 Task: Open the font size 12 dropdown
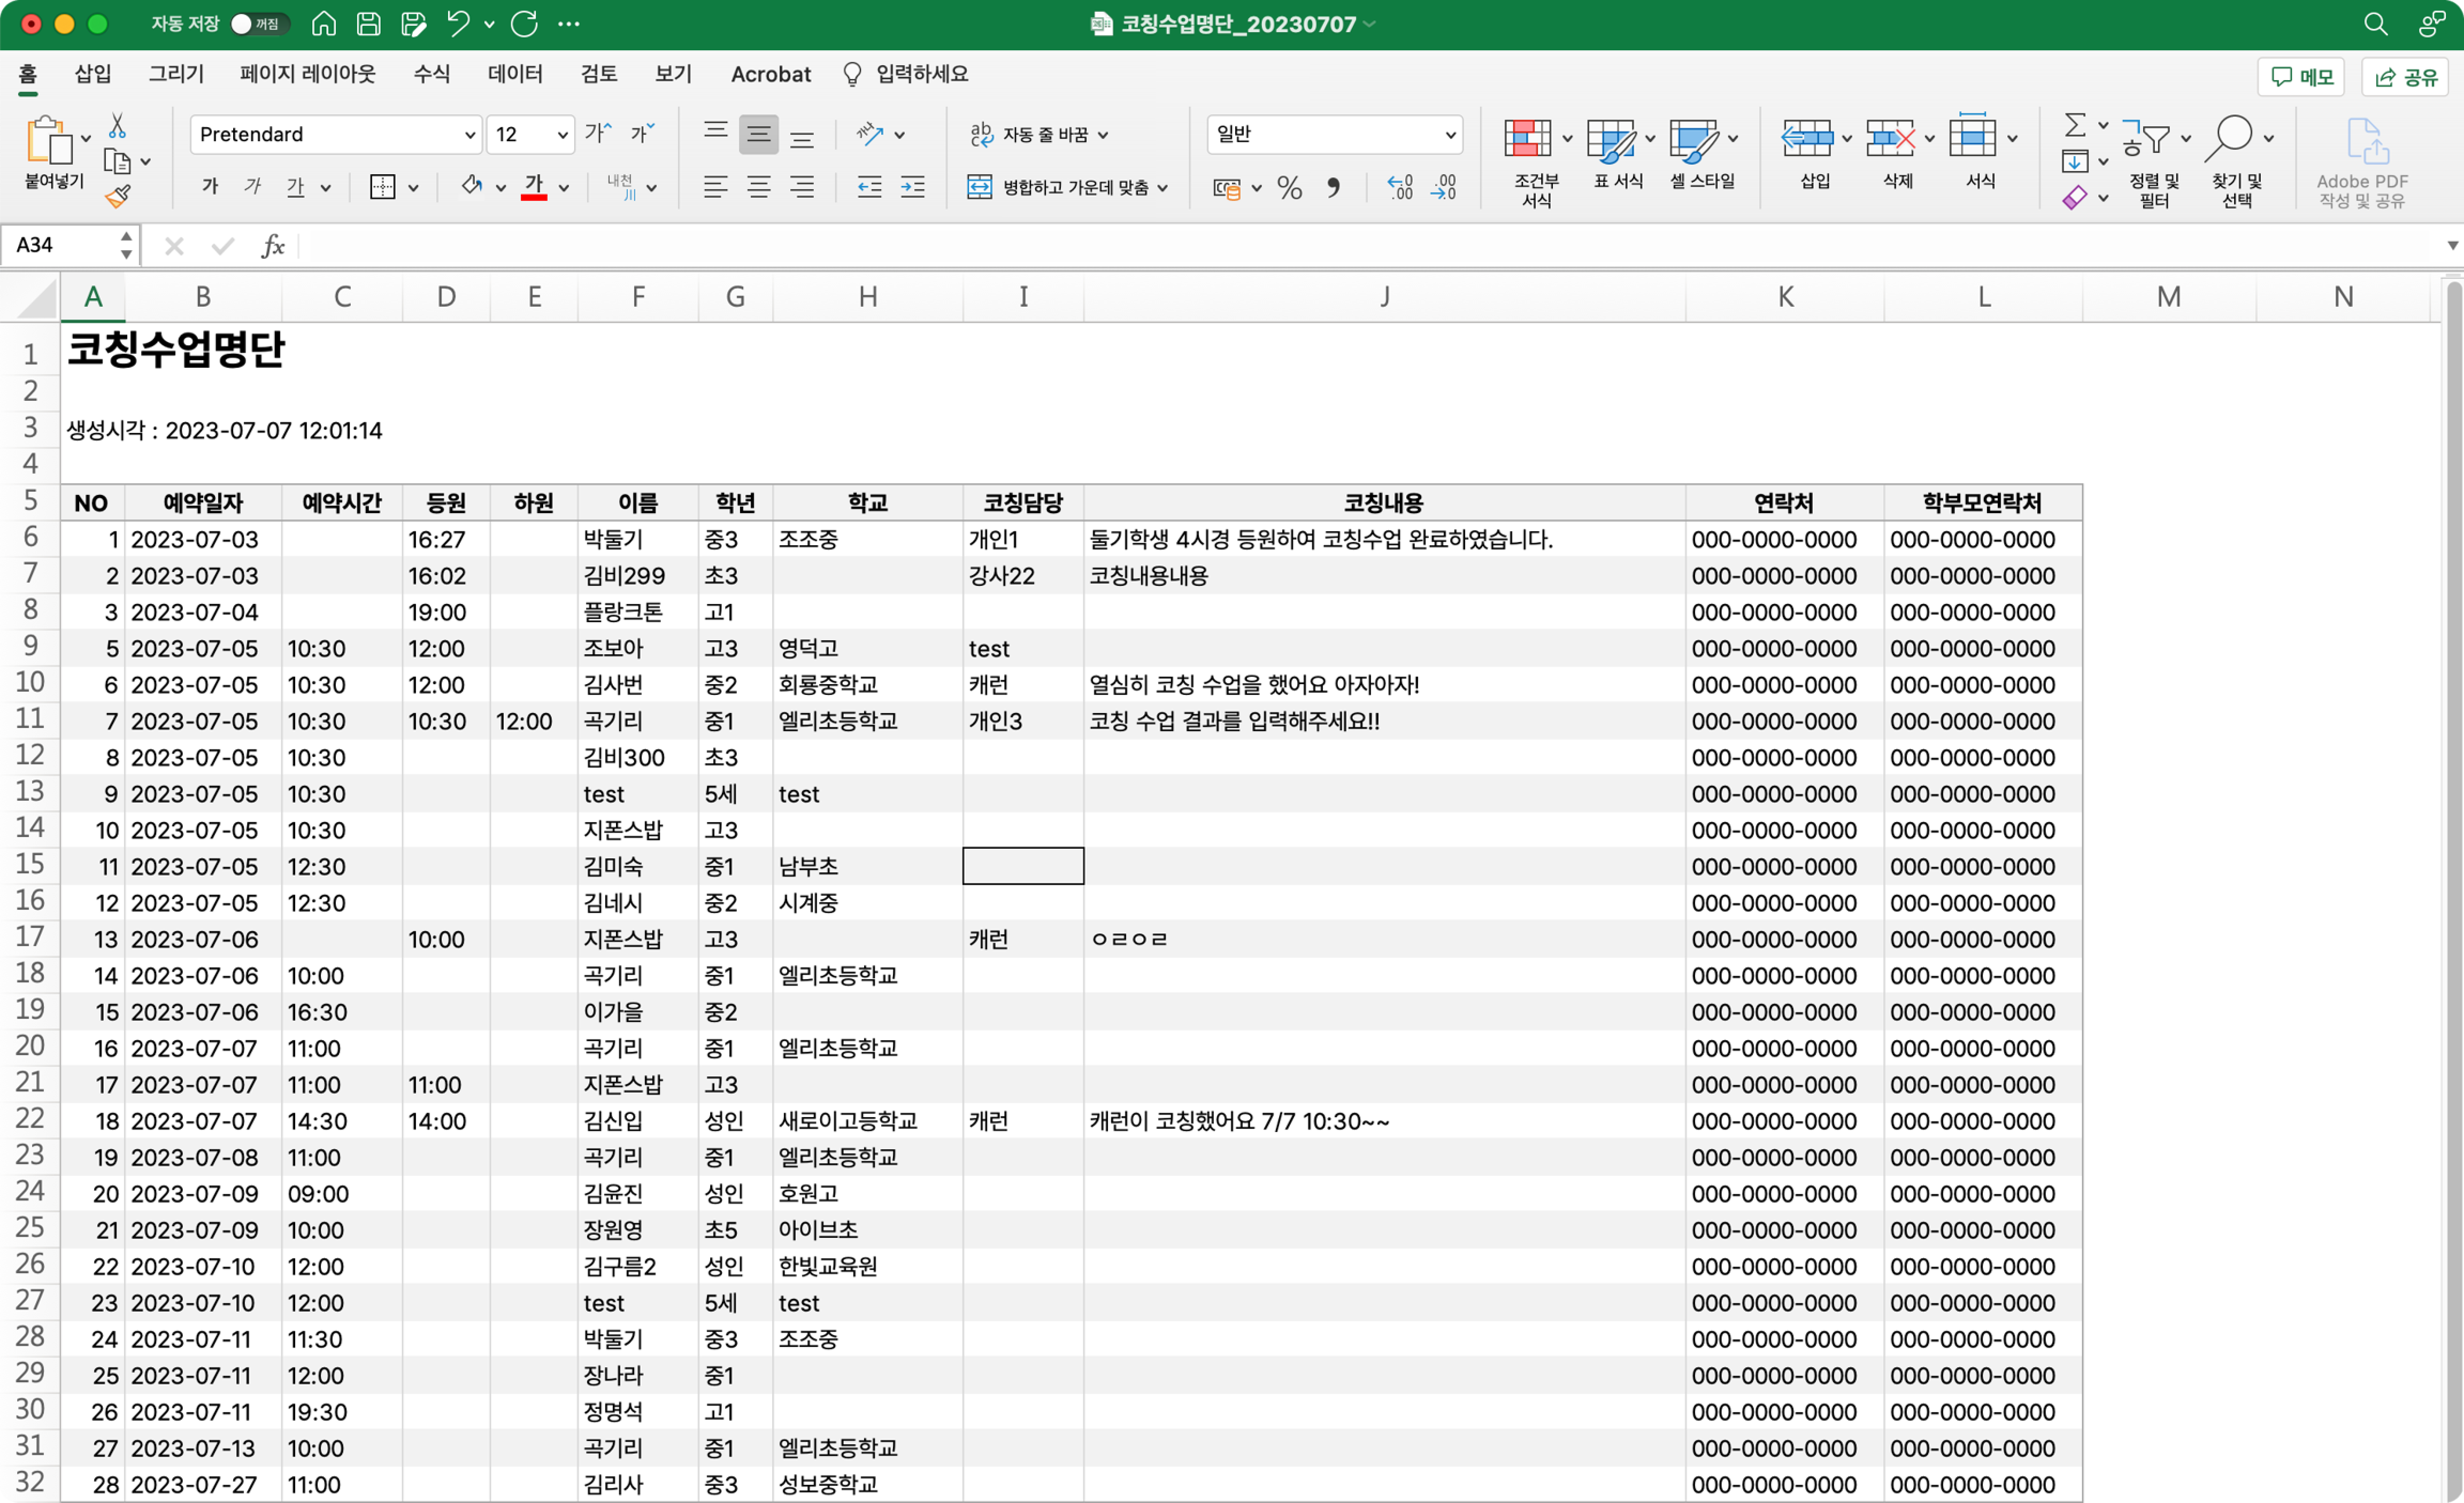pyautogui.click(x=562, y=135)
